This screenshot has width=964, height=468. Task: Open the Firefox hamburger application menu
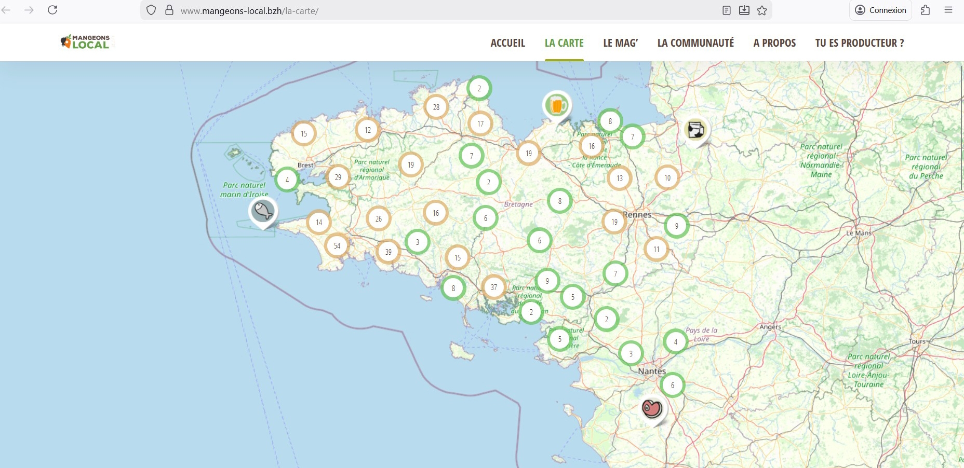click(x=948, y=10)
